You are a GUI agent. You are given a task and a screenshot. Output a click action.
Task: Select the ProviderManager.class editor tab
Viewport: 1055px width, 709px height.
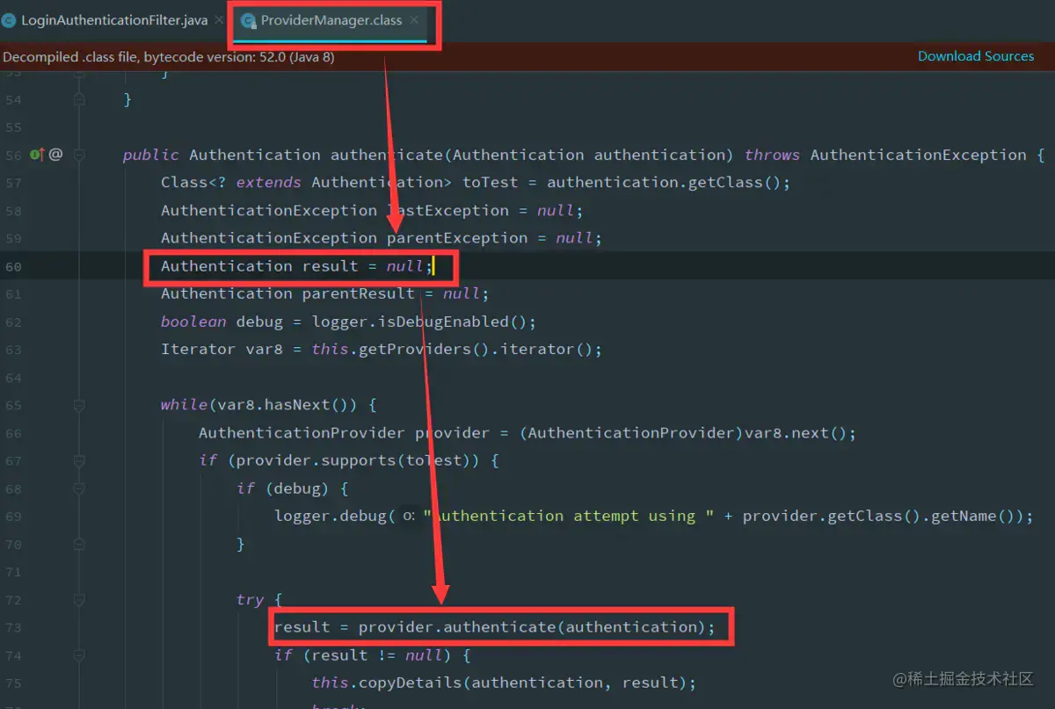[331, 20]
